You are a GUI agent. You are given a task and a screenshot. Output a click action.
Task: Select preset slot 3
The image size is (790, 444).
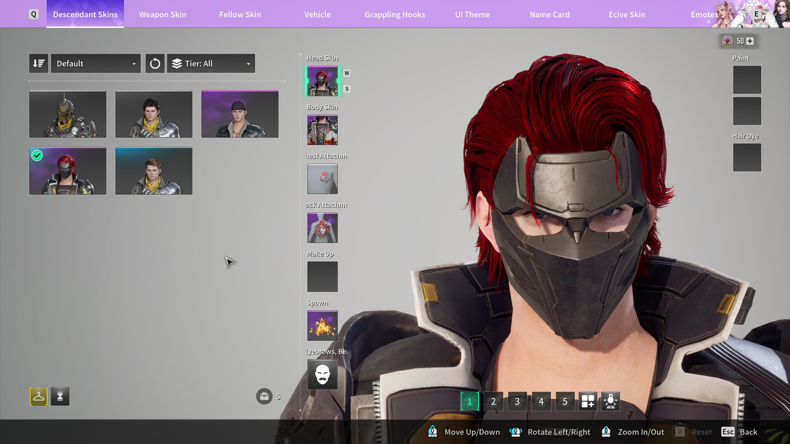tap(517, 401)
